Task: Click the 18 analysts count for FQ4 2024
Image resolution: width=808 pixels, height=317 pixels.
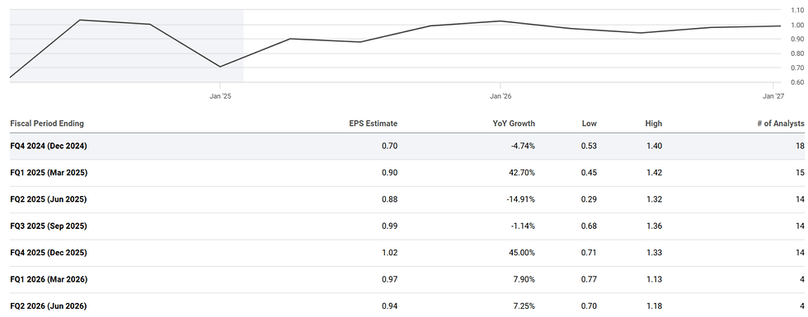Action: coord(800,147)
